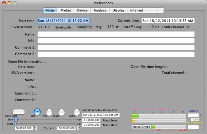The height and width of the screenshot is (134, 207).
Task: Focus the editable Comment 1 text field
Action: tap(116, 48)
